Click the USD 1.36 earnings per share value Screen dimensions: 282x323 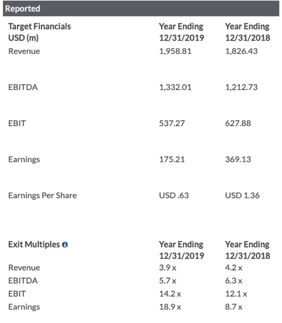coord(242,196)
